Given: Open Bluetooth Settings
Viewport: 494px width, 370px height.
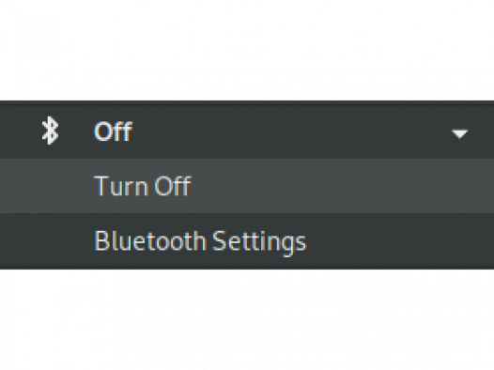Looking at the screenshot, I should [x=247, y=240].
